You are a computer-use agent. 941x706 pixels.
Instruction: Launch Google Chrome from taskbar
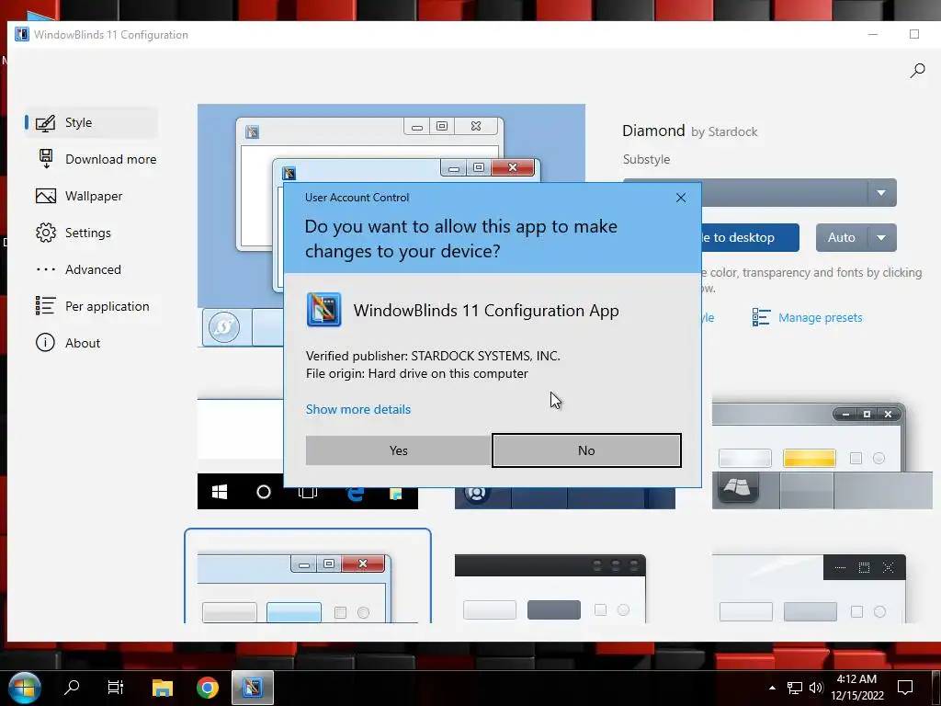tap(208, 688)
